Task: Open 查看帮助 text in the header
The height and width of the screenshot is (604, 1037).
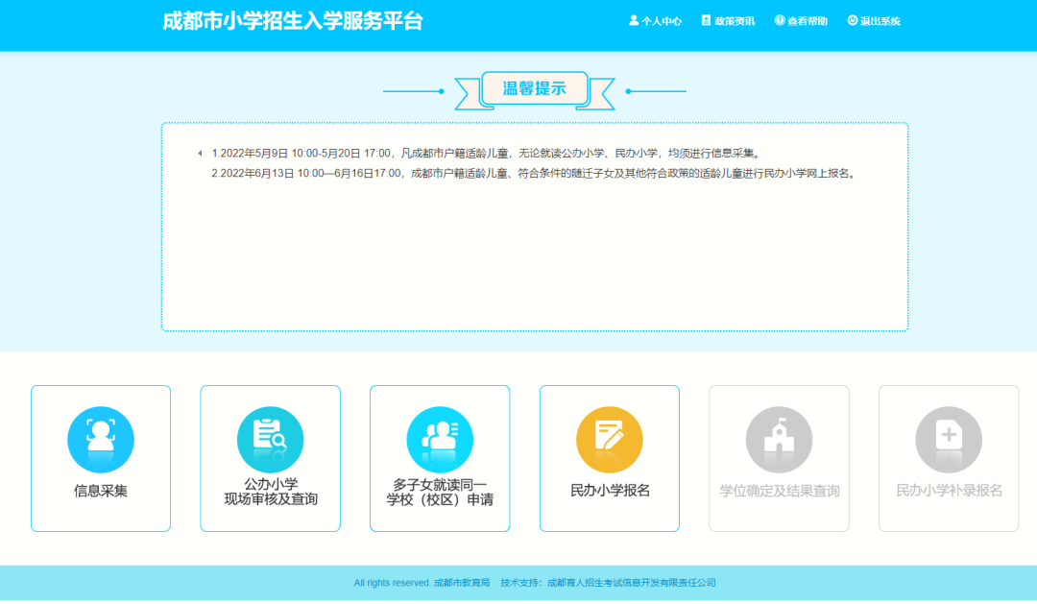Action: tap(808, 21)
